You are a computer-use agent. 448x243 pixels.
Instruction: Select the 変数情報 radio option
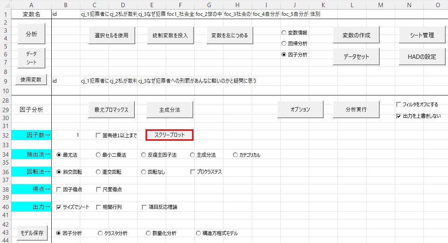(x=284, y=33)
